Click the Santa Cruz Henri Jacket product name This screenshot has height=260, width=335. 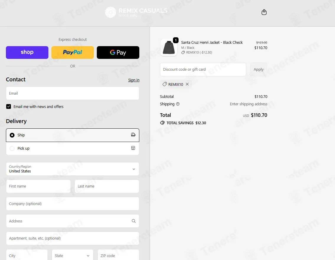(212, 42)
